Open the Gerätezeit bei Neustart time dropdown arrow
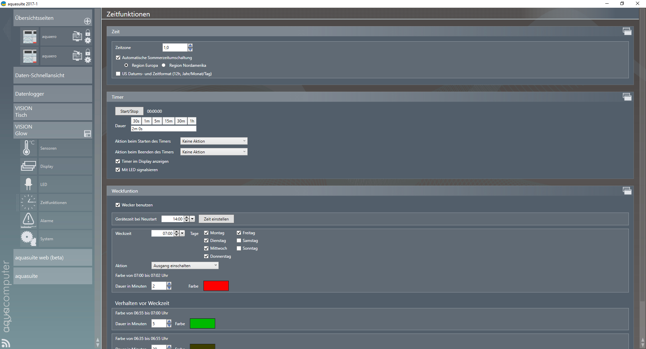The image size is (646, 349). 192,219
